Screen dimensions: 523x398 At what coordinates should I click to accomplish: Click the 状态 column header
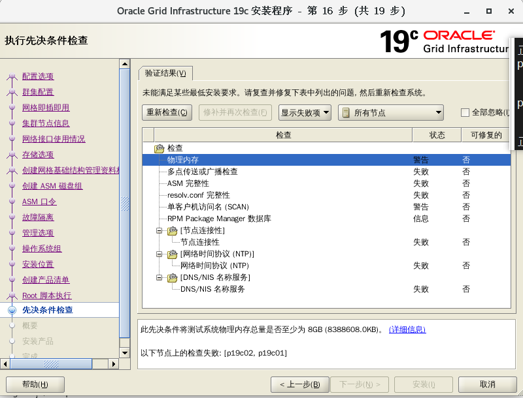[437, 135]
